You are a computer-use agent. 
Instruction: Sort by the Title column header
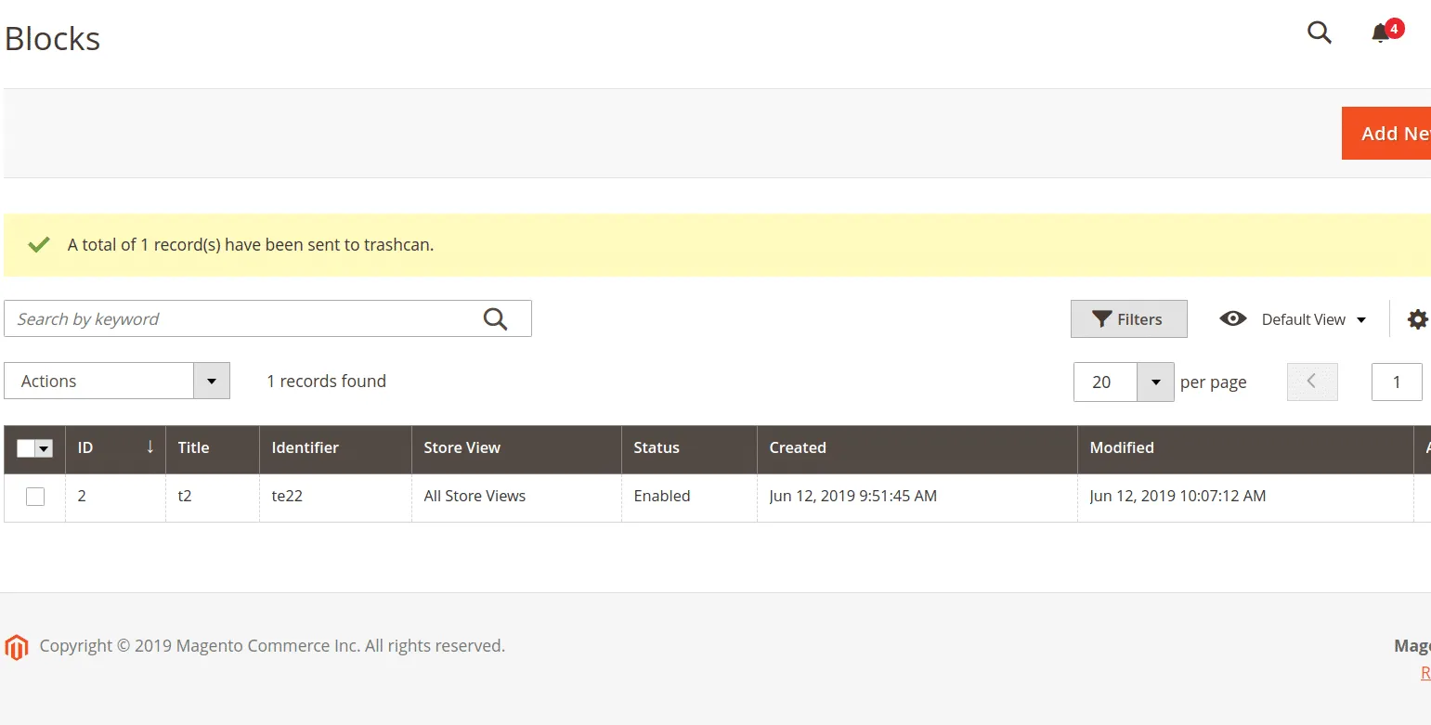coord(194,447)
